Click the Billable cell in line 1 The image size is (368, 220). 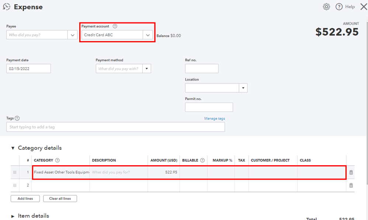[x=193, y=172]
